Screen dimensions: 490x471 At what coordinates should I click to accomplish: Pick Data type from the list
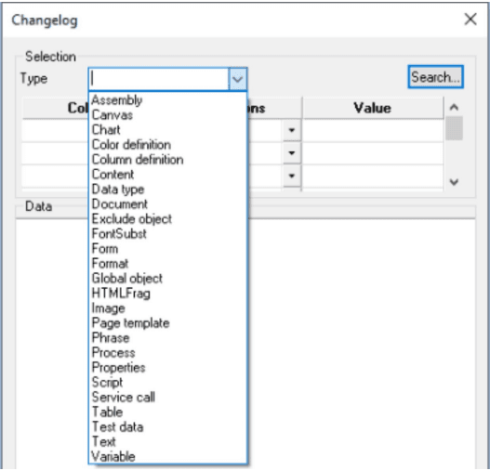point(168,190)
